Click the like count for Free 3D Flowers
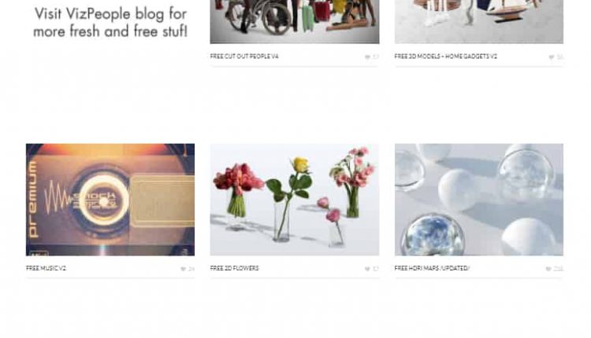The height and width of the screenshot is (338, 591). (375, 269)
